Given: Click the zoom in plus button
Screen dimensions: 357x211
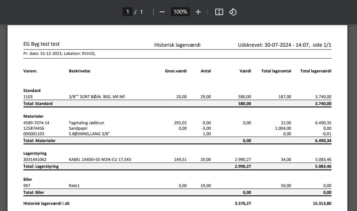Looking at the screenshot, I should (x=198, y=12).
